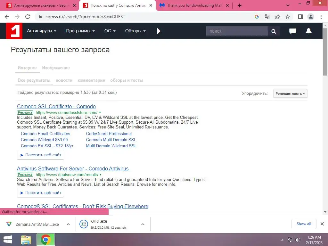328x246 pixels.
Task: Select the новости filter
Action: point(64,80)
